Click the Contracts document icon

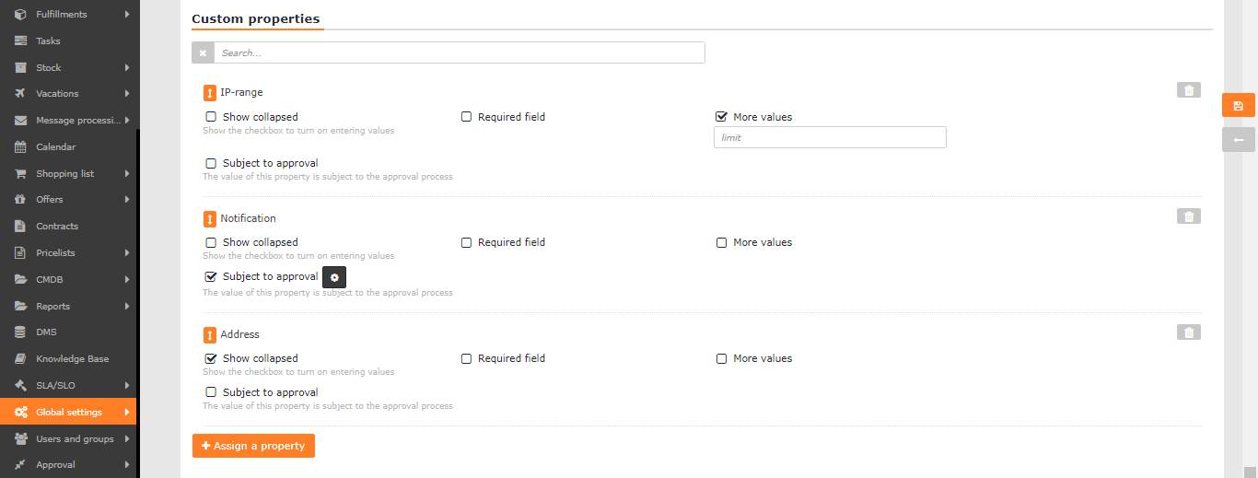pyautogui.click(x=19, y=226)
